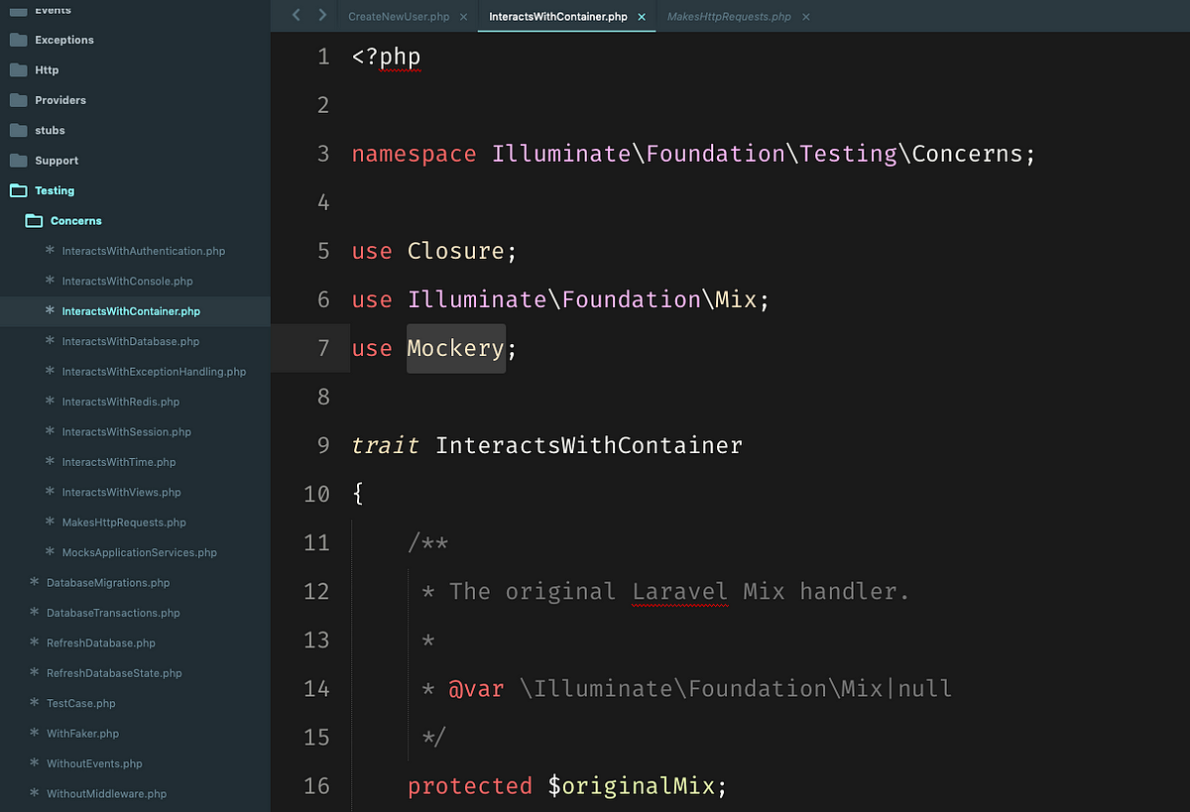This screenshot has height=812, width=1190.
Task: Select the Testing folder label
Action: [x=55, y=190]
